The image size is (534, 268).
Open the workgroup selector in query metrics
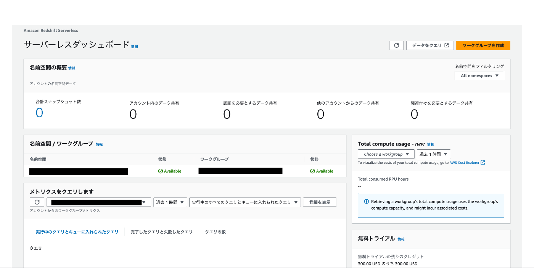coord(99,202)
